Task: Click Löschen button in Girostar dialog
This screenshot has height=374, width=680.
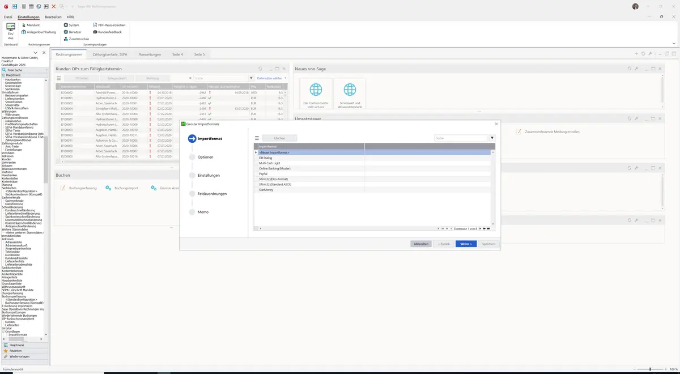Action: click(279, 138)
